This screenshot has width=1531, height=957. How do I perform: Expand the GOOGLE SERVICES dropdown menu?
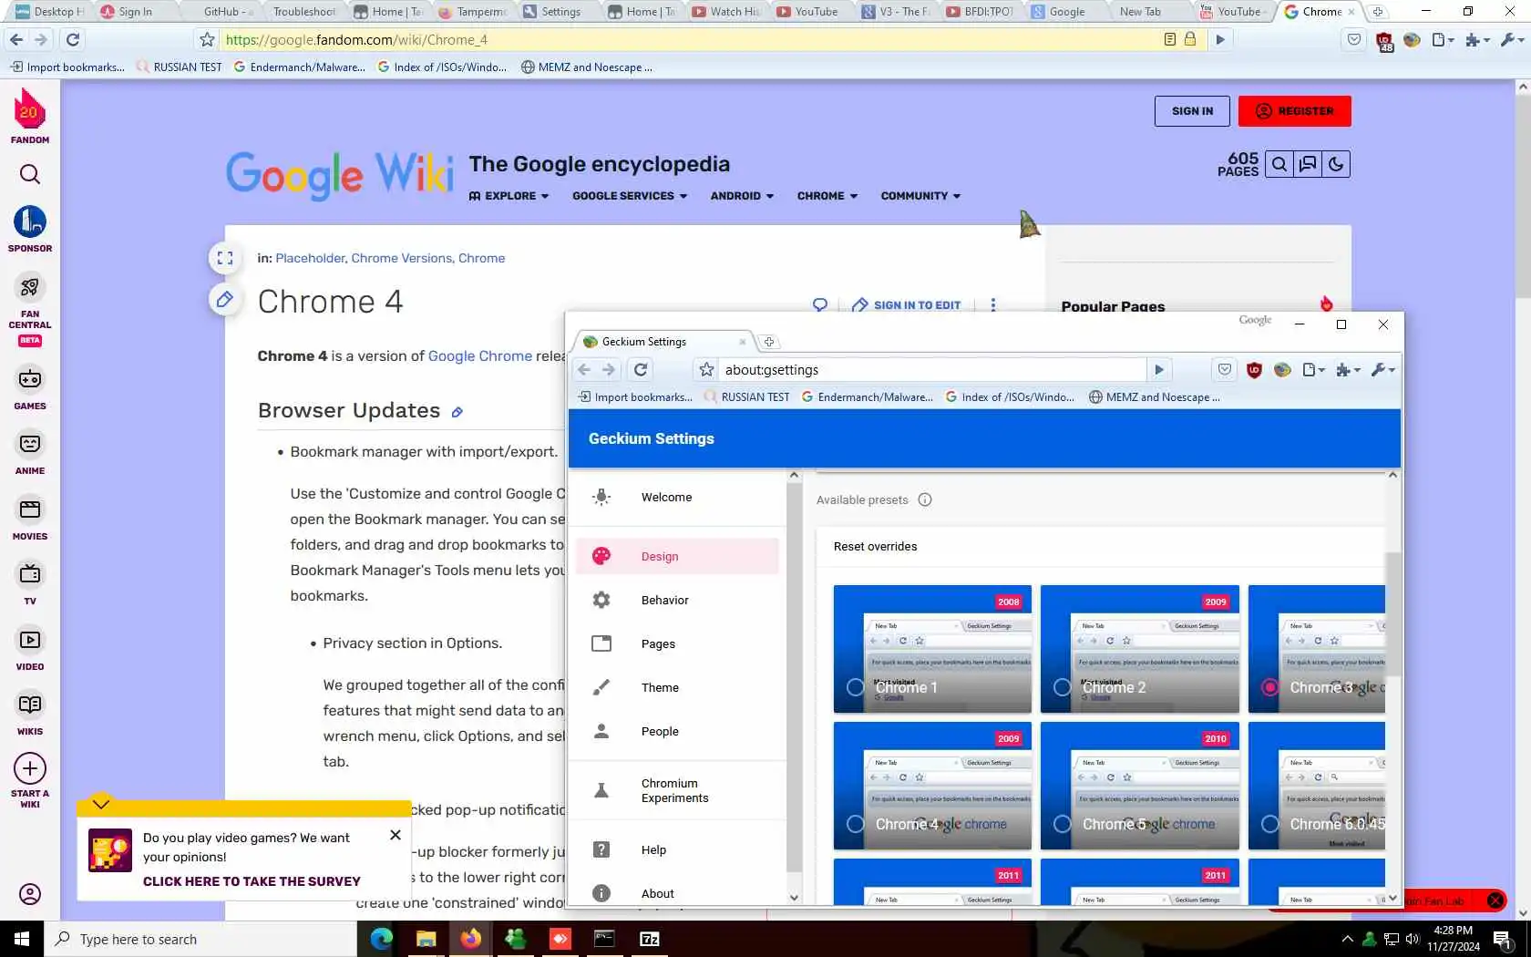point(630,196)
